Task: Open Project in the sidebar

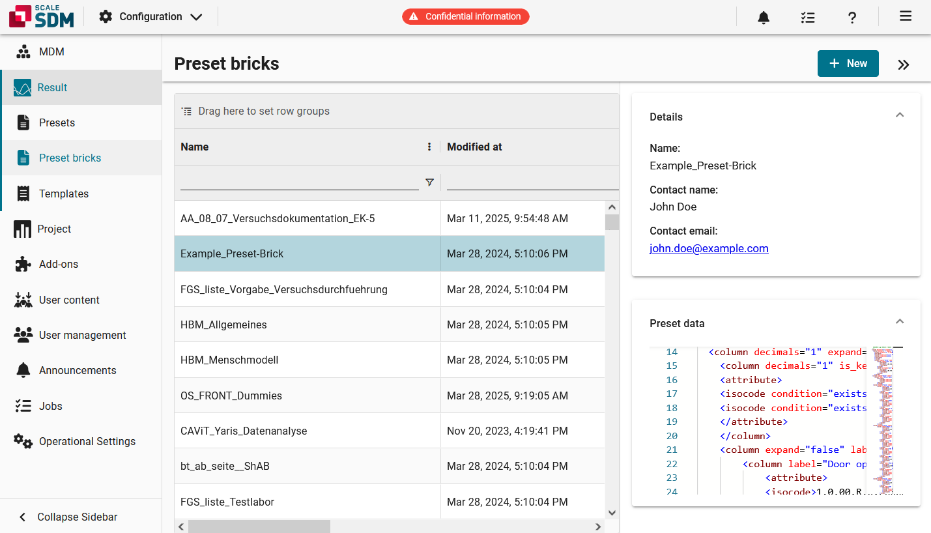Action: (81, 229)
